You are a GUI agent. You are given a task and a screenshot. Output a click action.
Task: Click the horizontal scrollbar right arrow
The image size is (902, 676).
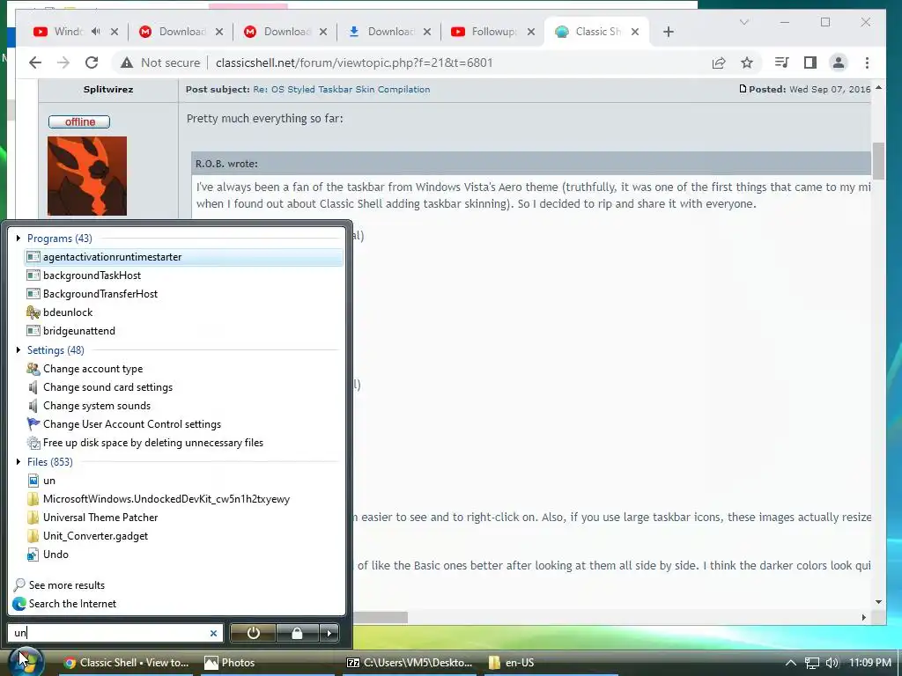864,617
